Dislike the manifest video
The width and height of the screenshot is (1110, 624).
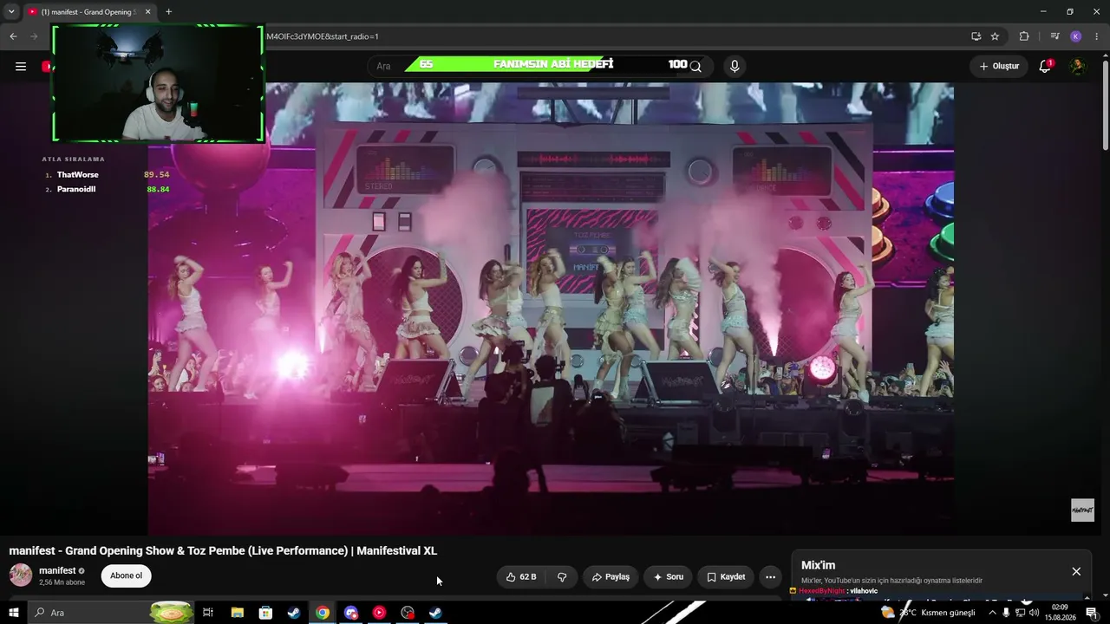(562, 577)
